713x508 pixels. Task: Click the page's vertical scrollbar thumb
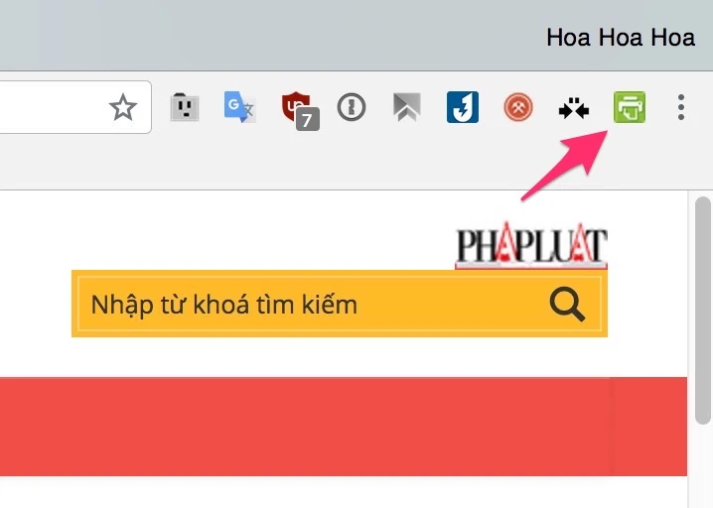(x=703, y=311)
